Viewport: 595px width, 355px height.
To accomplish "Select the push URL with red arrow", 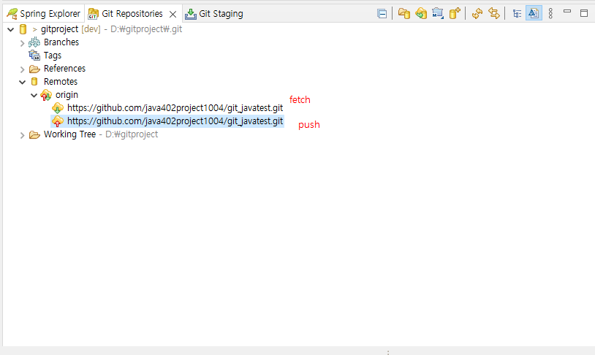I will pyautogui.click(x=175, y=121).
